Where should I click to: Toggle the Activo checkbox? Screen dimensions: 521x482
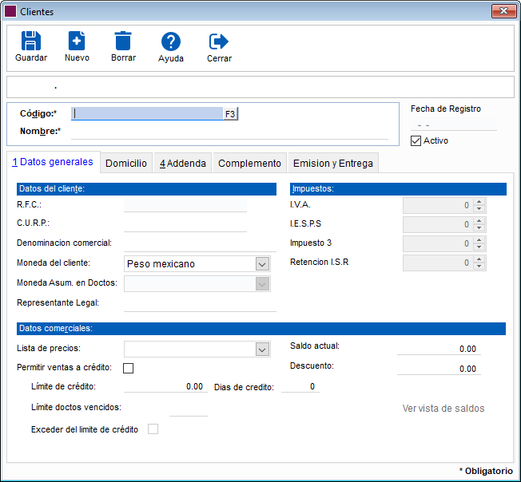416,140
